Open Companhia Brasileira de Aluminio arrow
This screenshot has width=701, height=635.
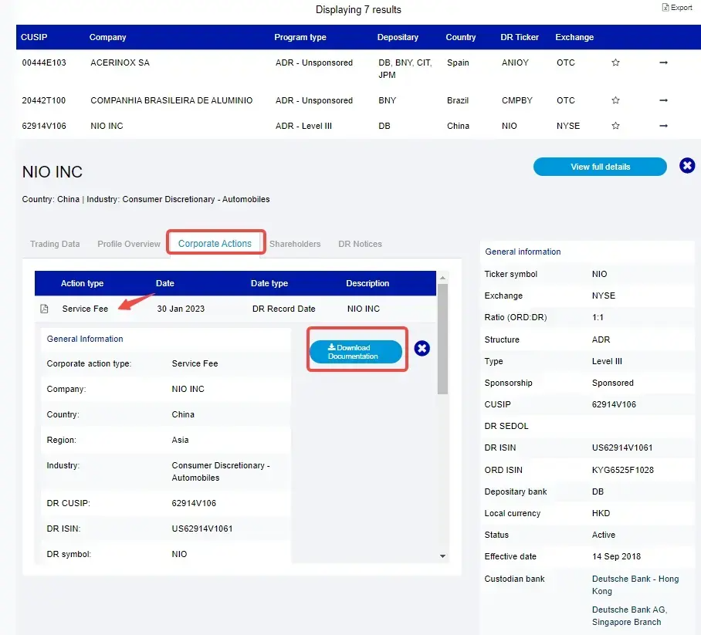point(663,100)
